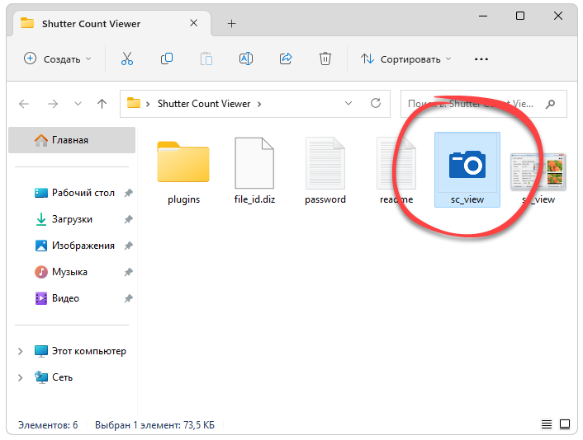
Task: Select the plugins folder
Action: [183, 171]
